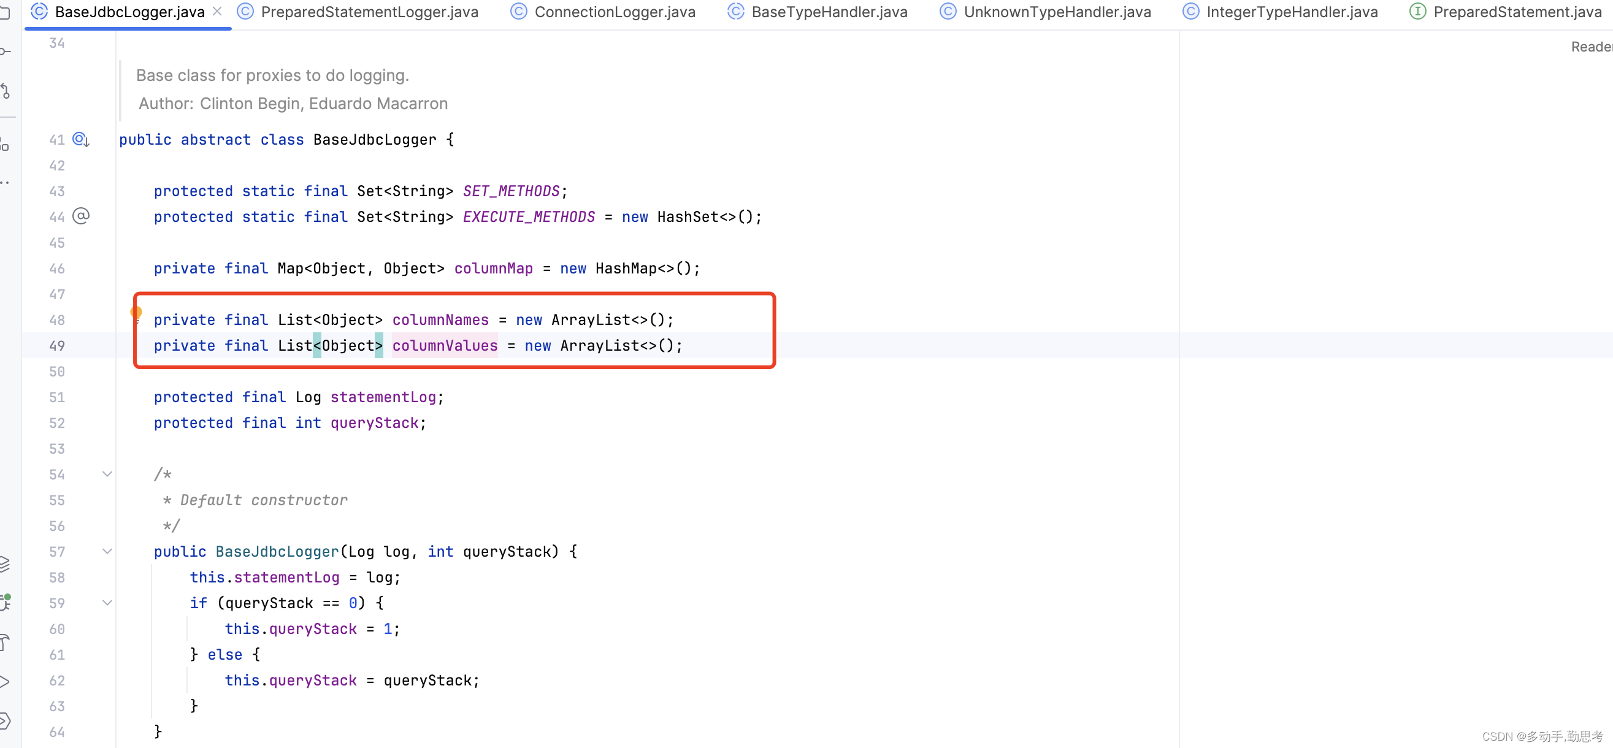Click ArrayList<>() on line 48
Screen dimensions: 1613x748
click(608, 319)
